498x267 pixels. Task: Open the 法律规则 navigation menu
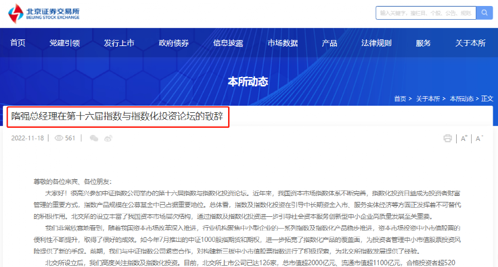pos(376,43)
